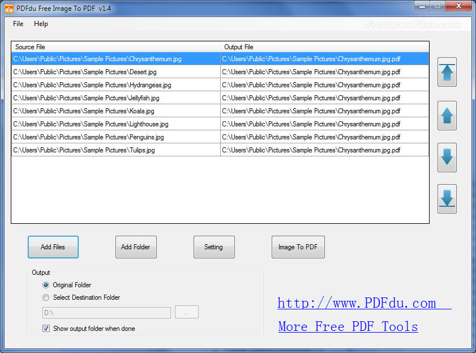Viewport: 476px width, 353px height.
Task: Click the Add Folder button
Action: tap(136, 247)
